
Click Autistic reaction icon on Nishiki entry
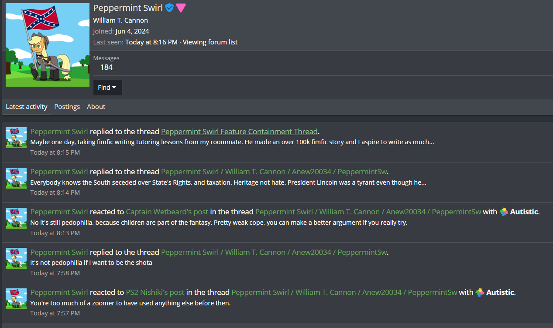[x=480, y=292]
